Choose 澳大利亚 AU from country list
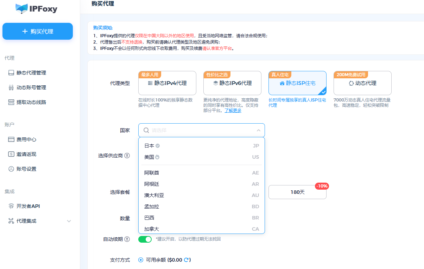Screen dimensions: 424x269 coord(202,195)
